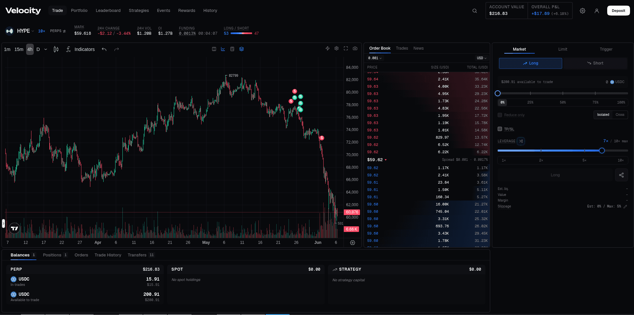The image size is (634, 315).
Task: Open chart settings gear icon
Action: pos(337,48)
